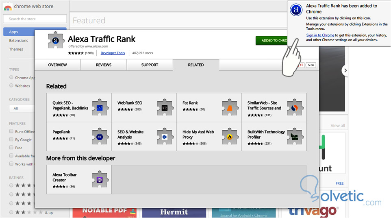Open the SimilarWeb - Site Traffic Sources title

tap(264, 105)
